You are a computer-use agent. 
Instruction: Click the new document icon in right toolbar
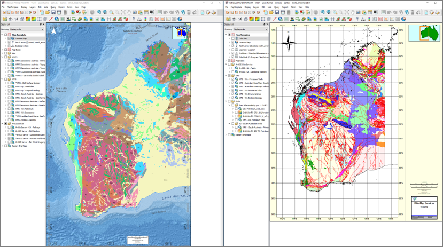(266, 12)
